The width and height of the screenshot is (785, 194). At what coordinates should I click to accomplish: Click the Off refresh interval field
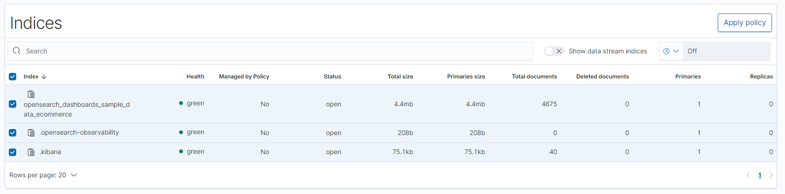(x=727, y=51)
